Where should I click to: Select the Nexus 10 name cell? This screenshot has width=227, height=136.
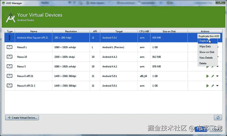34,57
